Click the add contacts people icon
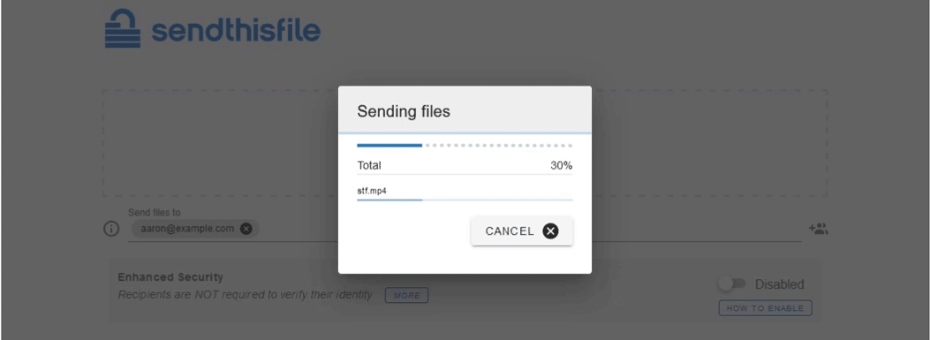Viewport: 930px width, 340px height. [818, 229]
